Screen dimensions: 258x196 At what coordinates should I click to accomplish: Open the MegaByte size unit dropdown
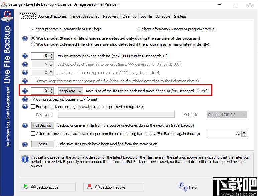(70, 91)
